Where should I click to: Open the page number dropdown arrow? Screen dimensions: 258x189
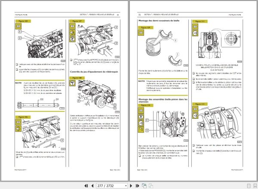click(126, 186)
